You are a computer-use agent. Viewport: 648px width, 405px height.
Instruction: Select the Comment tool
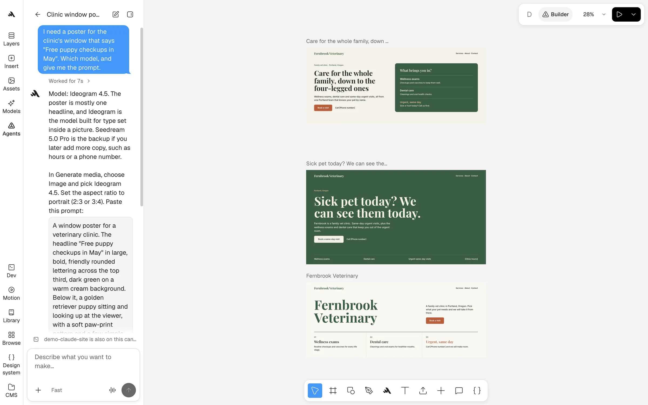(x=459, y=390)
